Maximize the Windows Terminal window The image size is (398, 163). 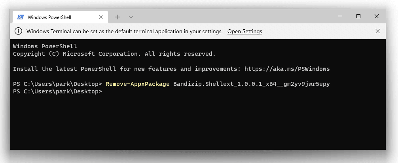click(358, 16)
